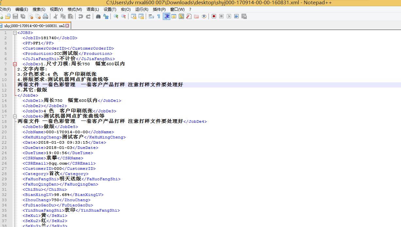This screenshot has height=227, width=401.
Task: Open the 搜索(S) menu
Action: 39,9
